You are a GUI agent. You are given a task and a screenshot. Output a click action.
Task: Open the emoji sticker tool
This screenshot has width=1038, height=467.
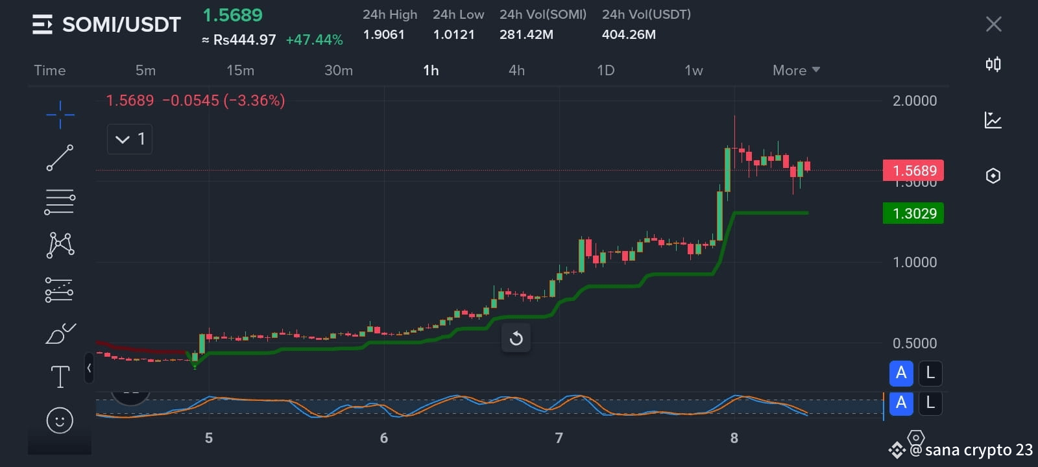[x=60, y=420]
